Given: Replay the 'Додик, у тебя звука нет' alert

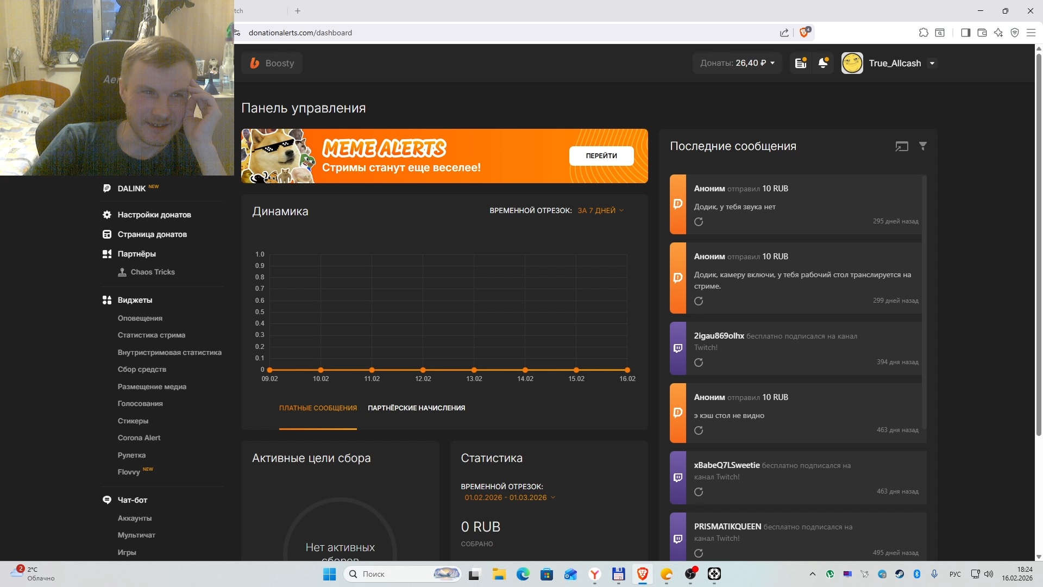Looking at the screenshot, I should coord(699,222).
